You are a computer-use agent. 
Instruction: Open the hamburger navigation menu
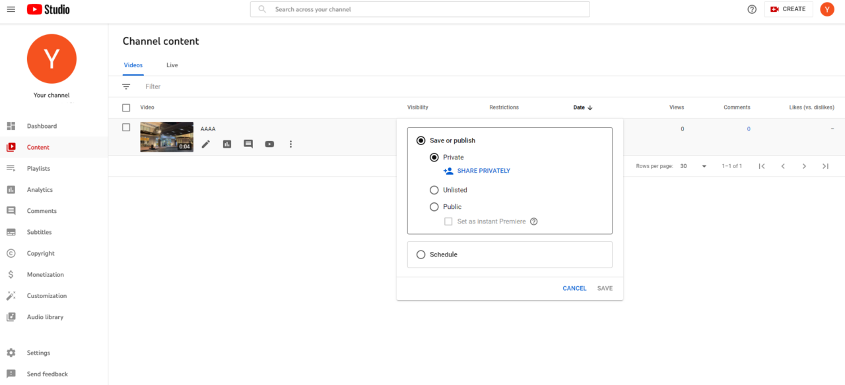[11, 9]
